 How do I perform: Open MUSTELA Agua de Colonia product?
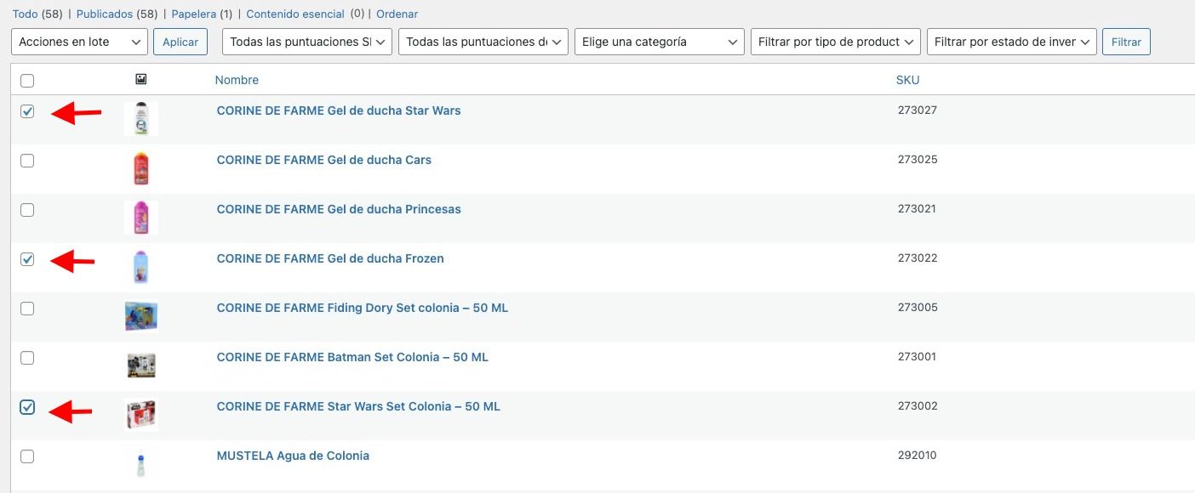293,456
